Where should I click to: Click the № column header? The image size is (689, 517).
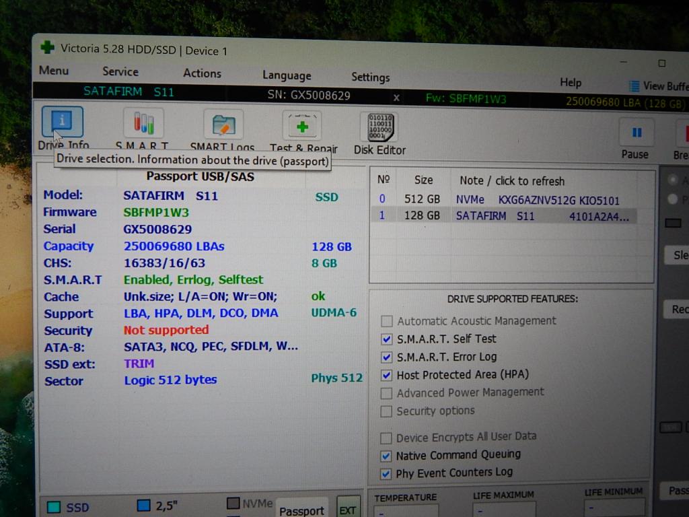(384, 179)
